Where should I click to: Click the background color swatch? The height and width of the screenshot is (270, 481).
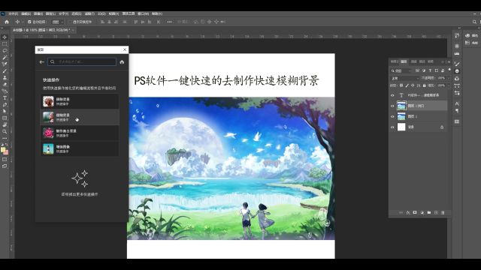[x=6, y=152]
